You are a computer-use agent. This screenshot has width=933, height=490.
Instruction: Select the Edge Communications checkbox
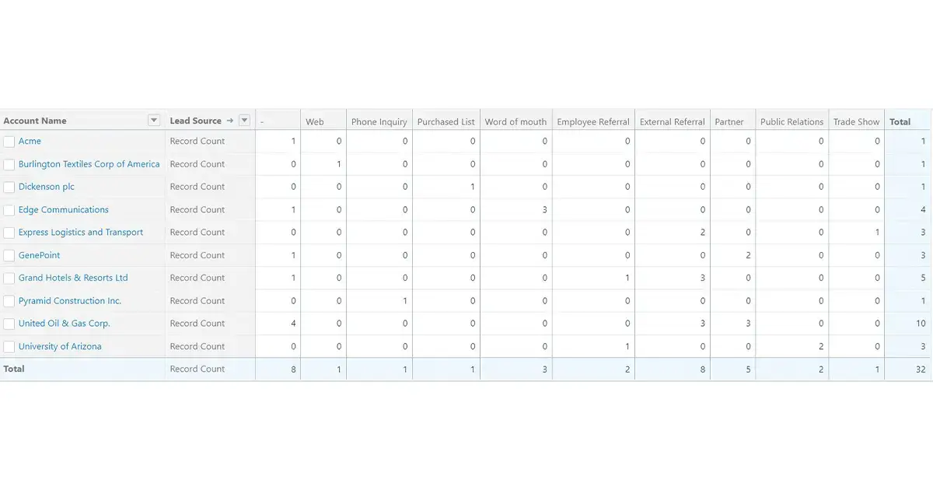(9, 209)
